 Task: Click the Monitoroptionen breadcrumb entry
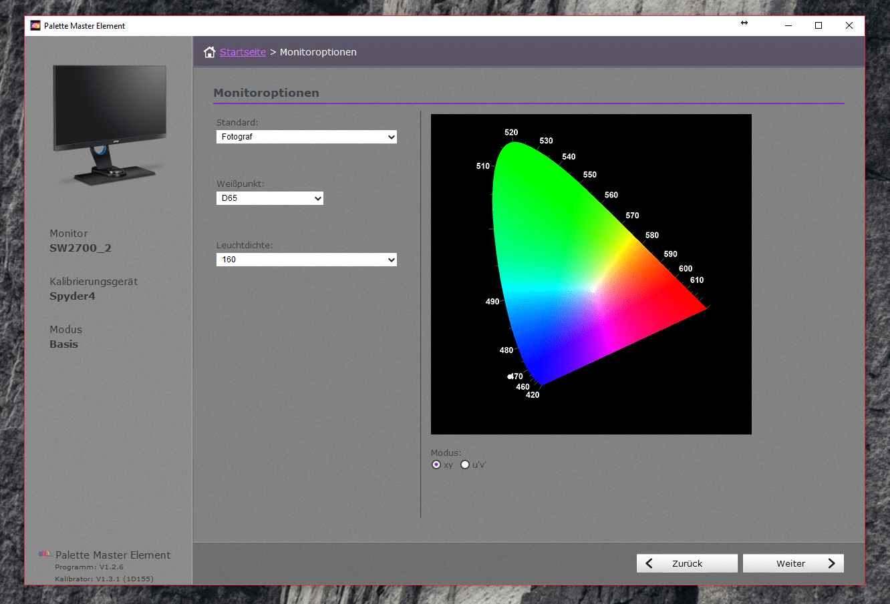tap(318, 51)
